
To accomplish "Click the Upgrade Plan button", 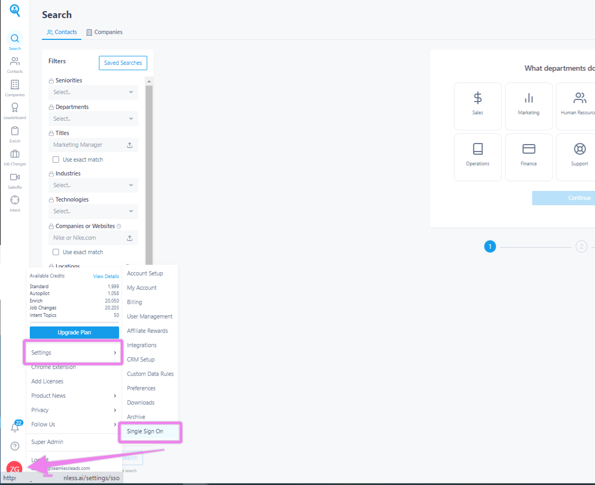I will coord(74,332).
